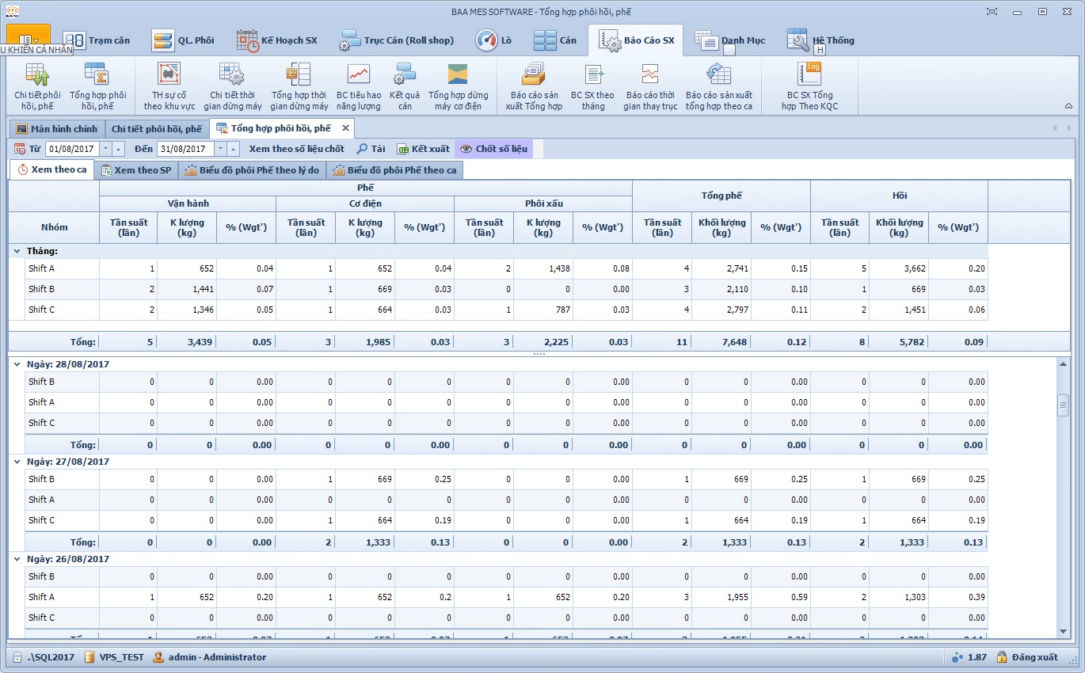This screenshot has width=1085, height=673.
Task: Open Báo cáo sản xuất Tổng hợp
Action: [534, 86]
